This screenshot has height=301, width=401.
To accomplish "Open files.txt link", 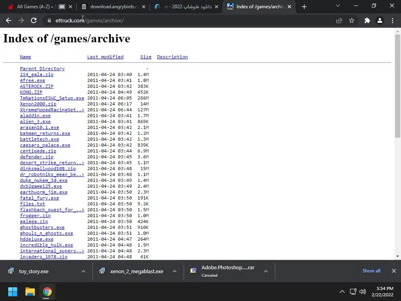I will pyautogui.click(x=32, y=204).
